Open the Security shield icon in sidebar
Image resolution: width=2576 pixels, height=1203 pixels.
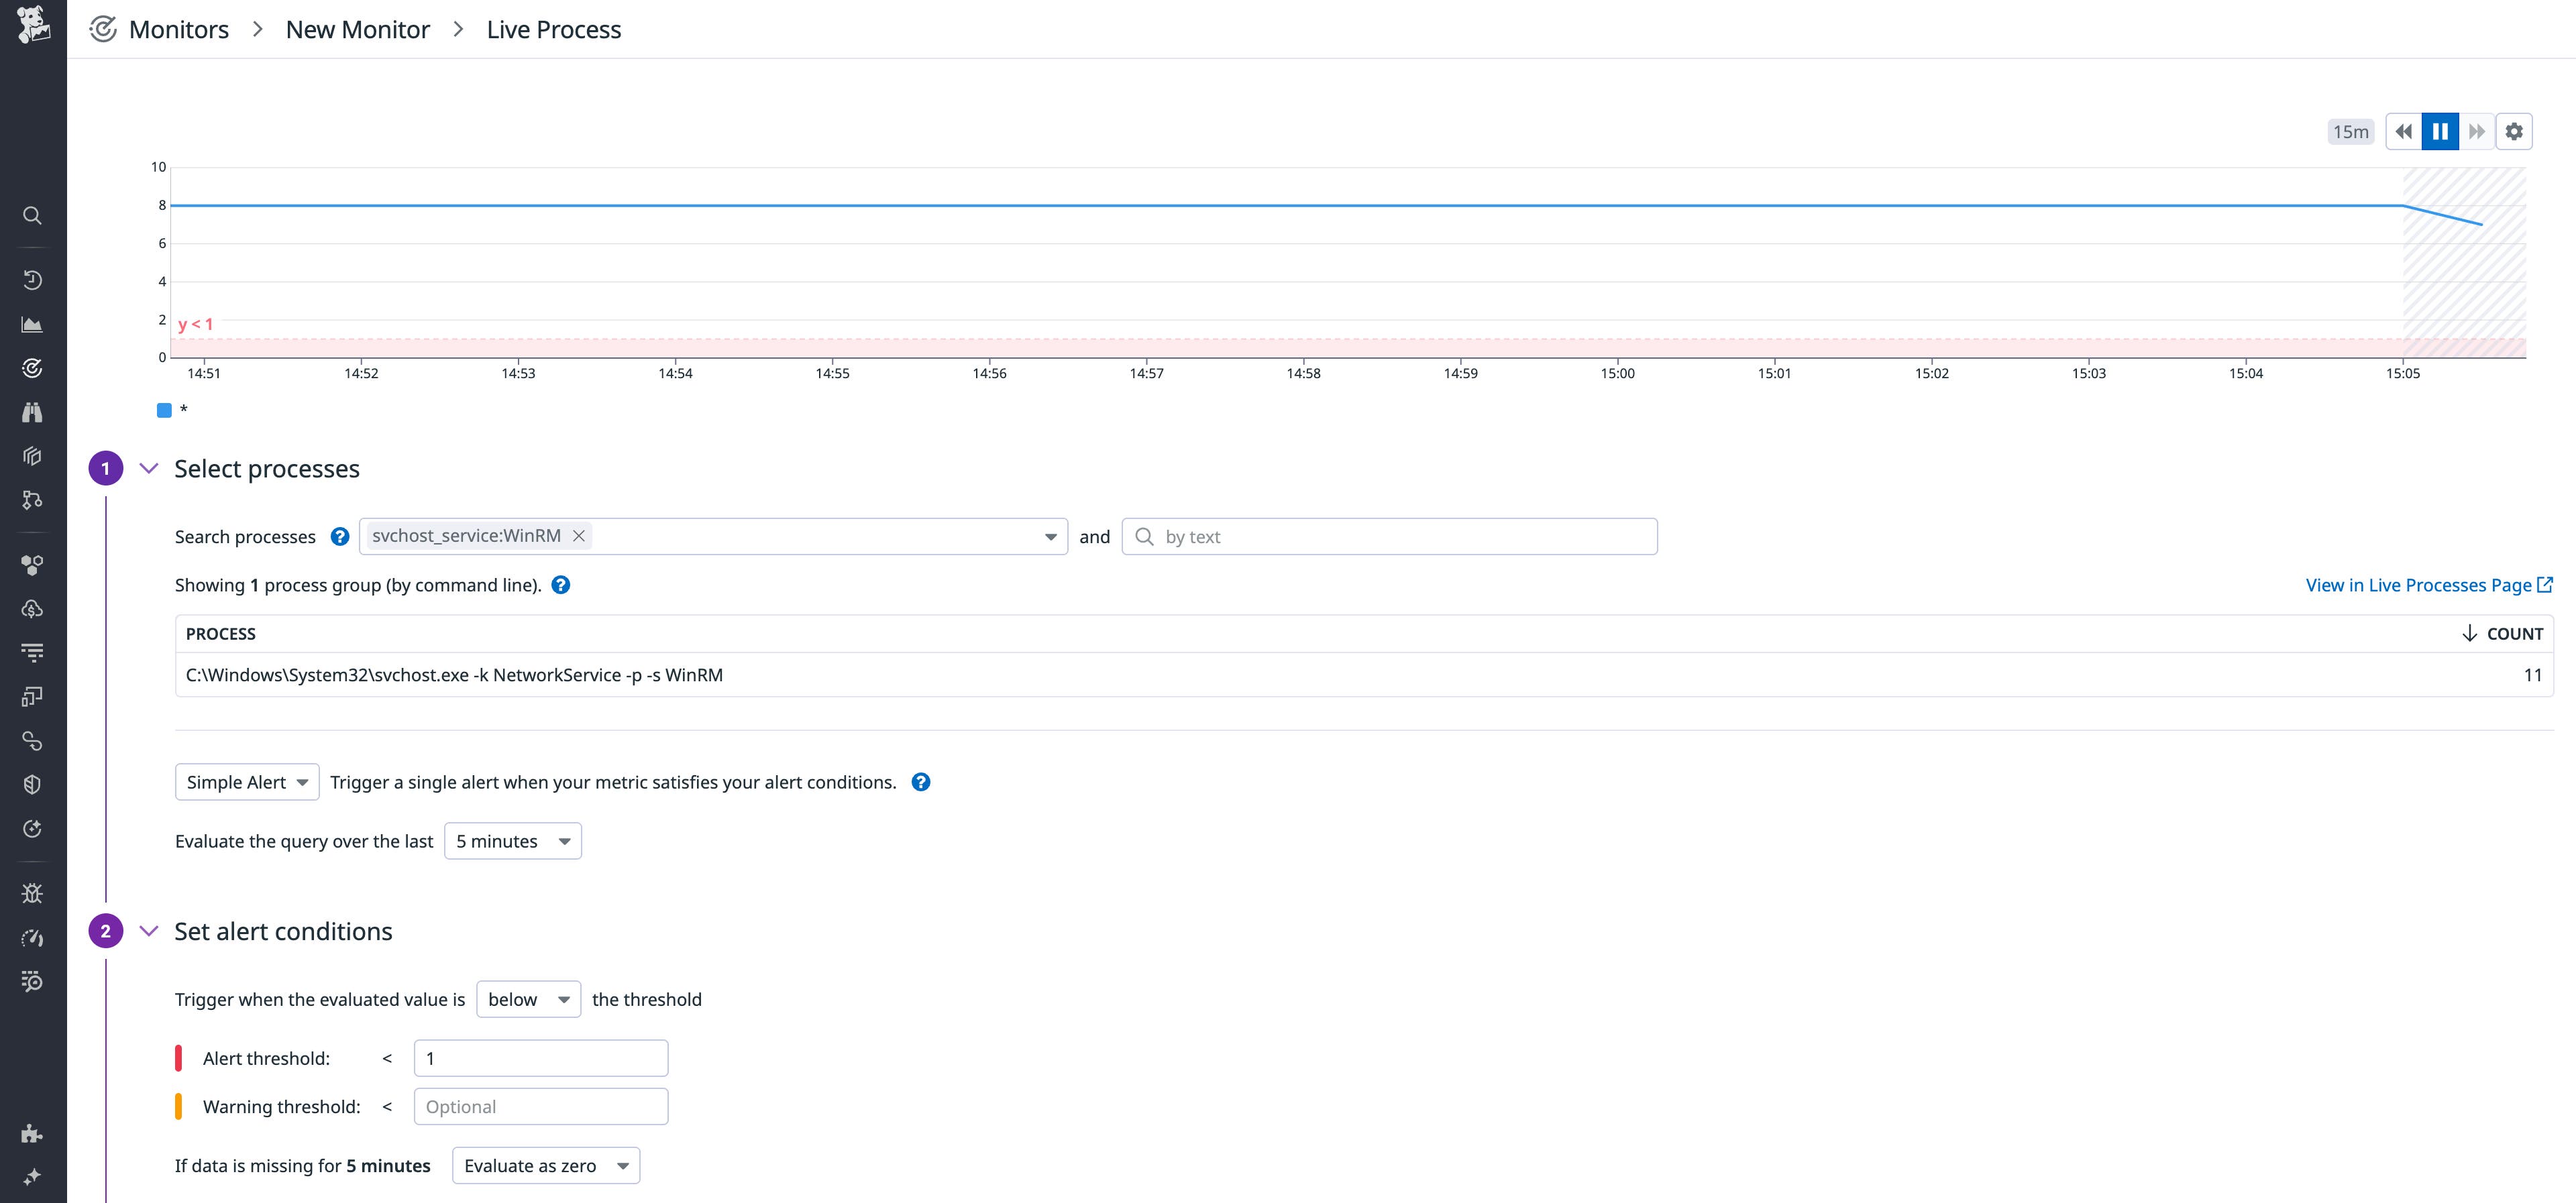point(32,783)
